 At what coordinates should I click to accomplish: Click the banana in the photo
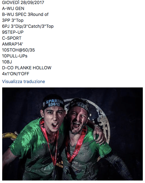tap(9, 136)
